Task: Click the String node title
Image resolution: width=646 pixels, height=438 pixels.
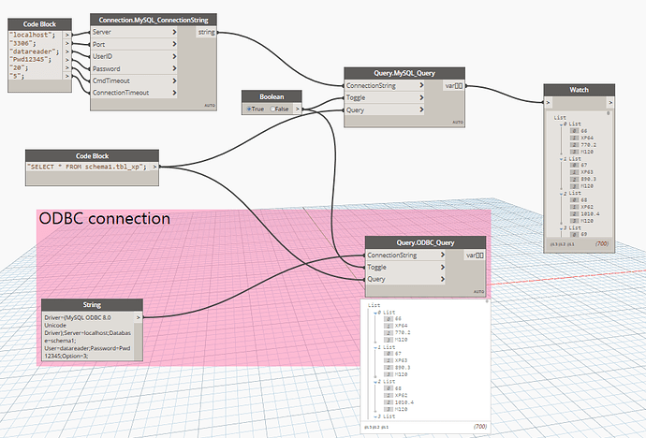Action: click(92, 305)
